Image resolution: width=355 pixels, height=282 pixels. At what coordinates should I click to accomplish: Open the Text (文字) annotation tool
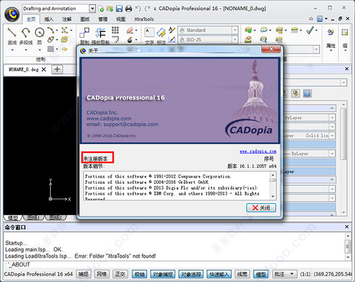(150, 33)
